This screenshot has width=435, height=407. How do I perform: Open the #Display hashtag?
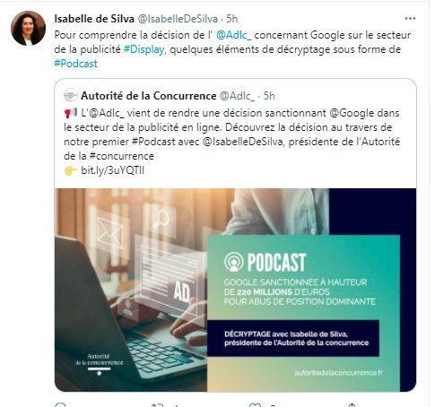[144, 49]
